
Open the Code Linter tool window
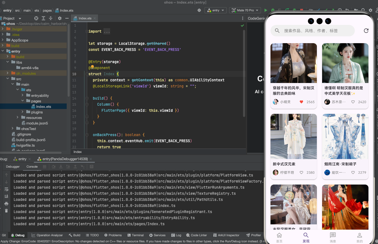[196, 235]
